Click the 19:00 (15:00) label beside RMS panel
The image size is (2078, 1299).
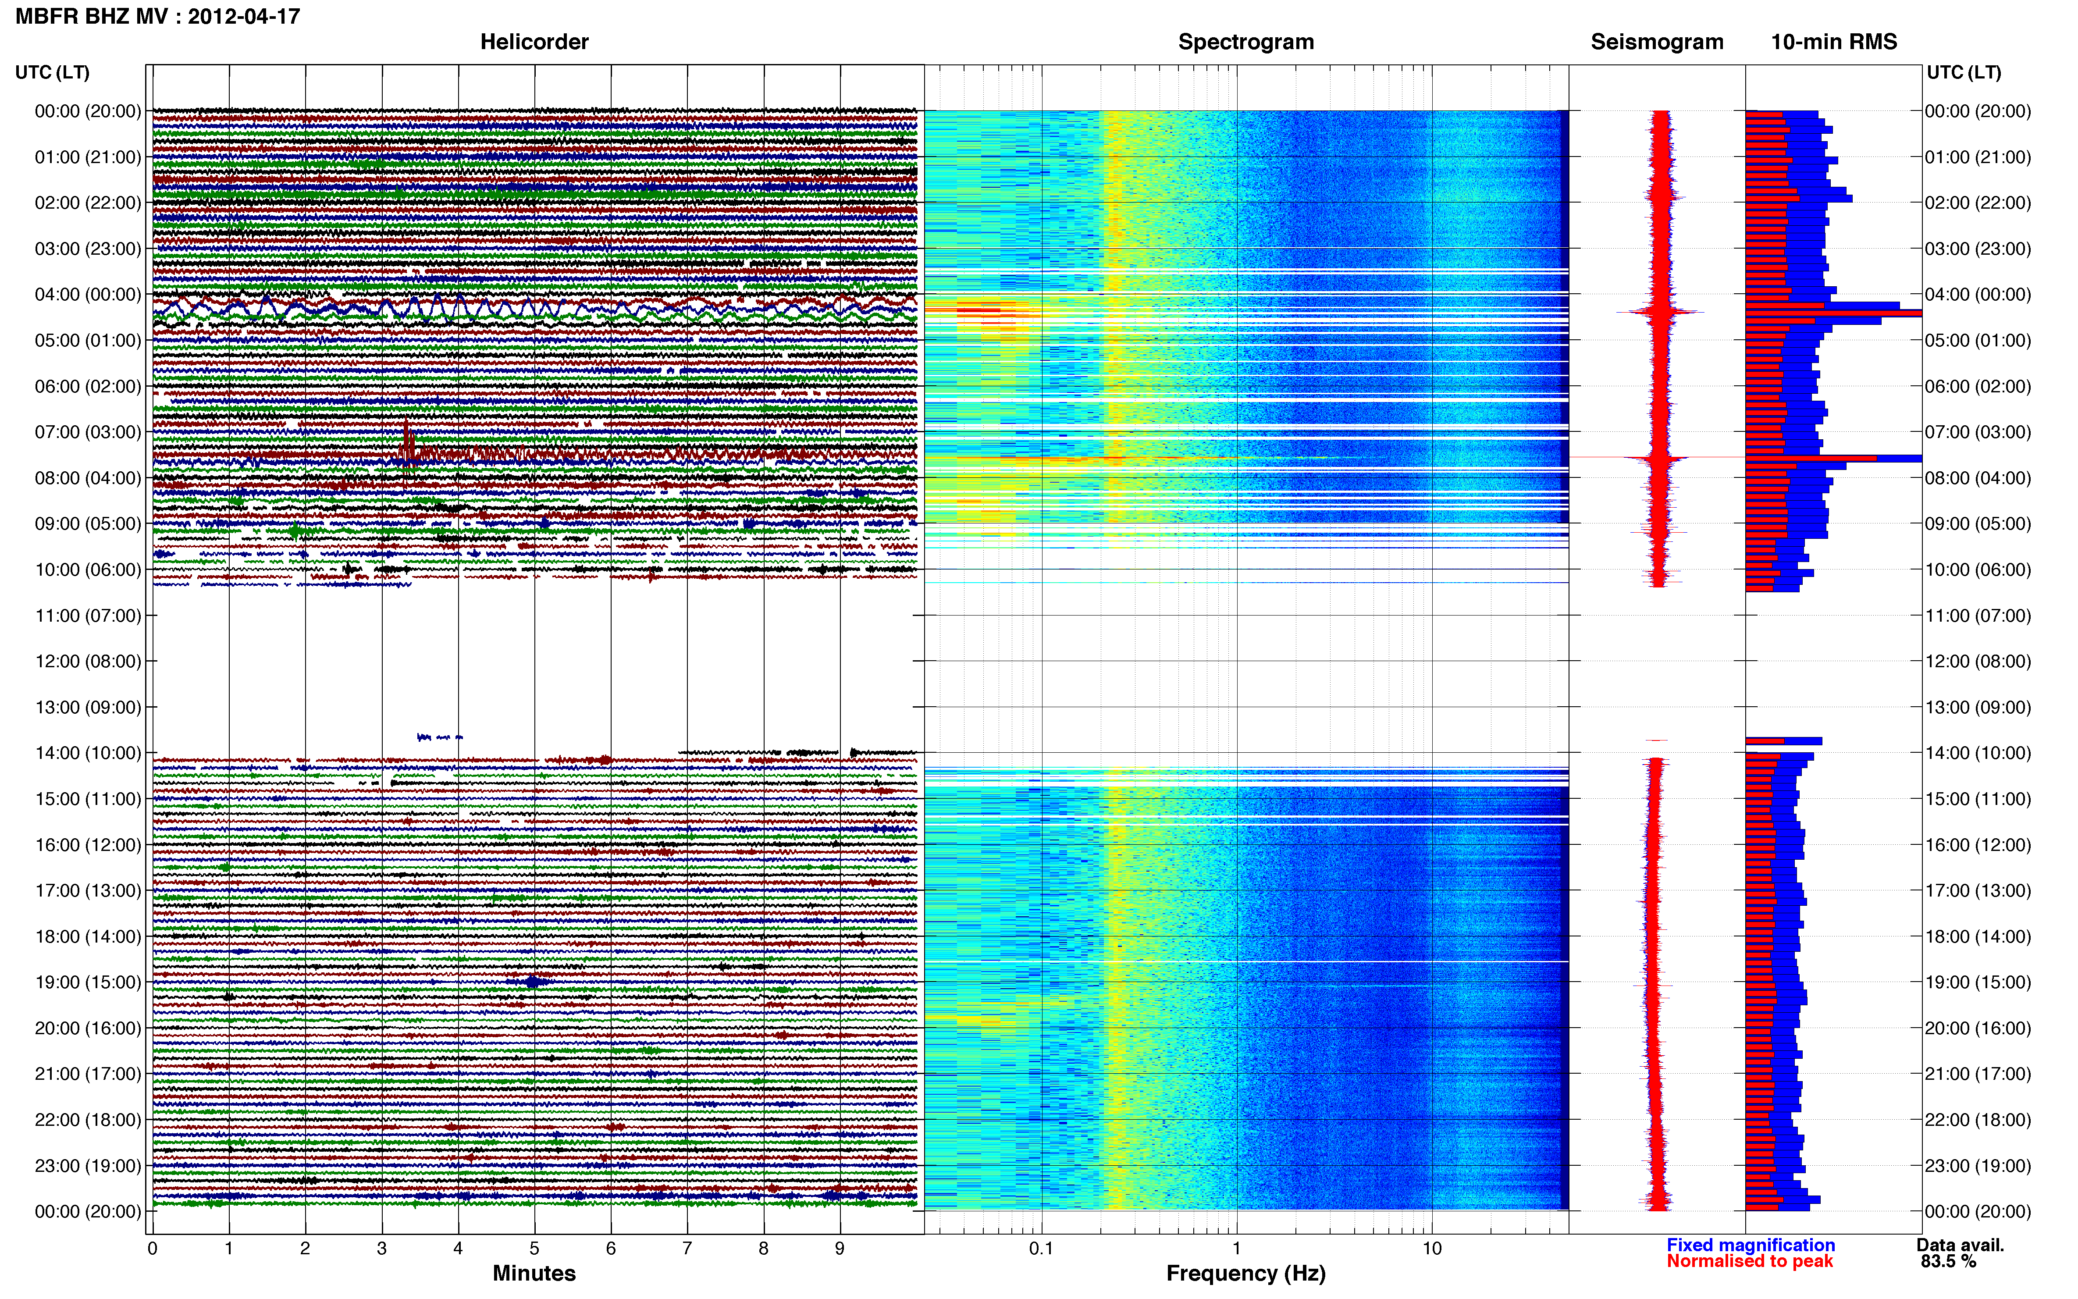pyautogui.click(x=1978, y=982)
